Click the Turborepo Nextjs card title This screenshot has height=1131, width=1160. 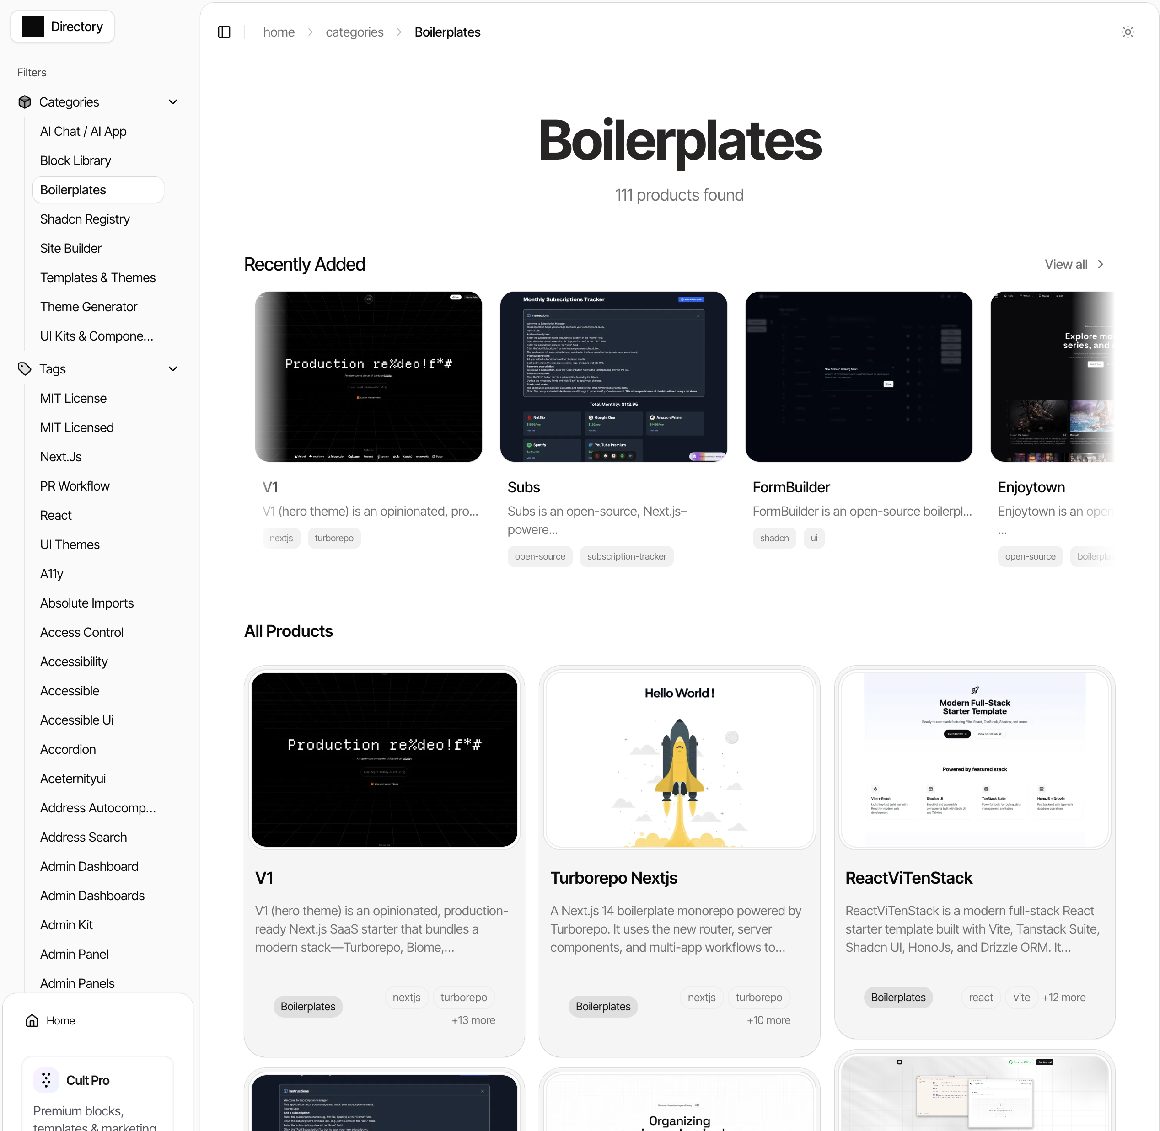tap(613, 877)
